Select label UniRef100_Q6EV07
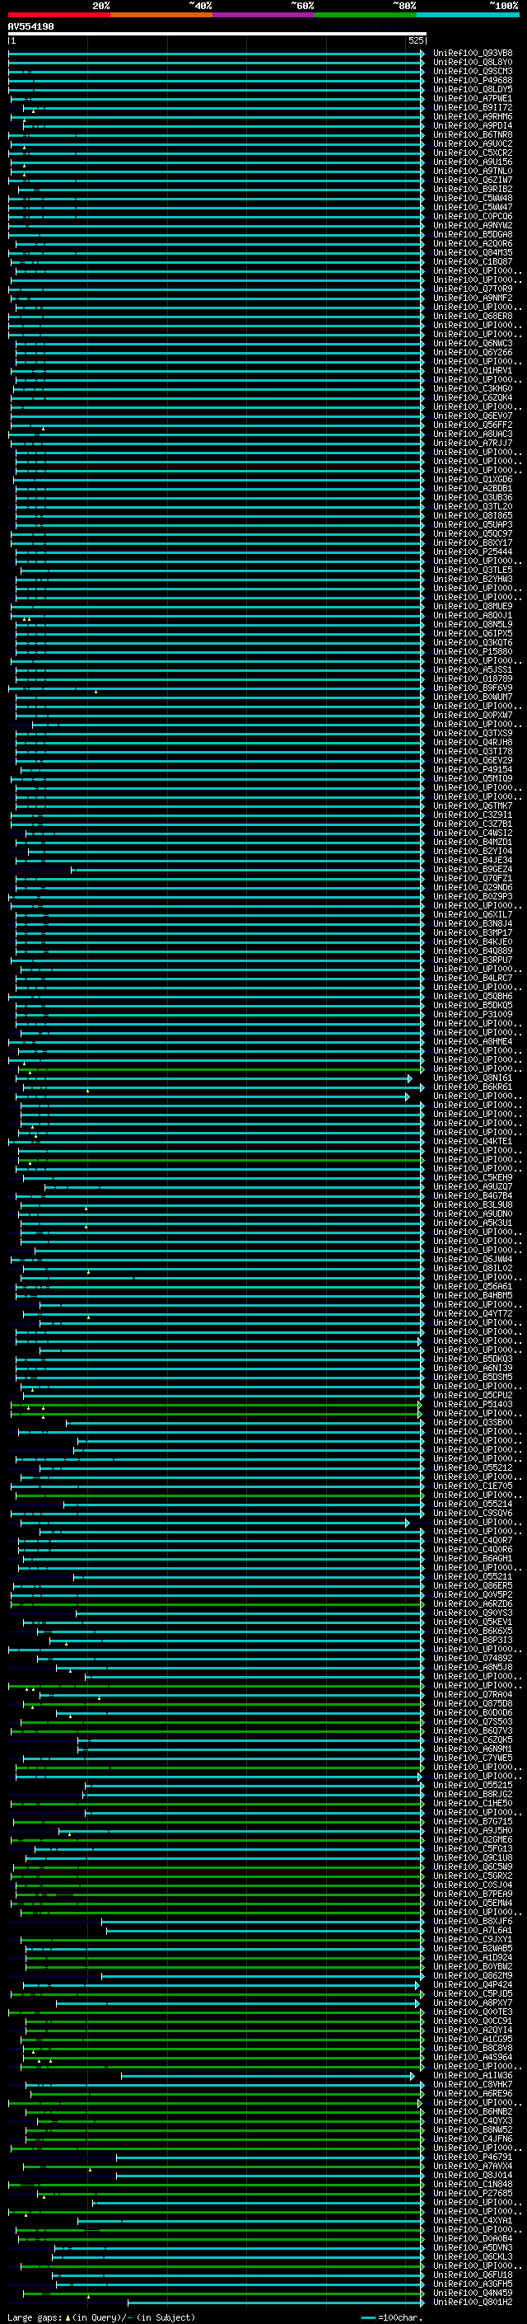Image resolution: width=527 pixels, height=2324 pixels. [x=473, y=416]
